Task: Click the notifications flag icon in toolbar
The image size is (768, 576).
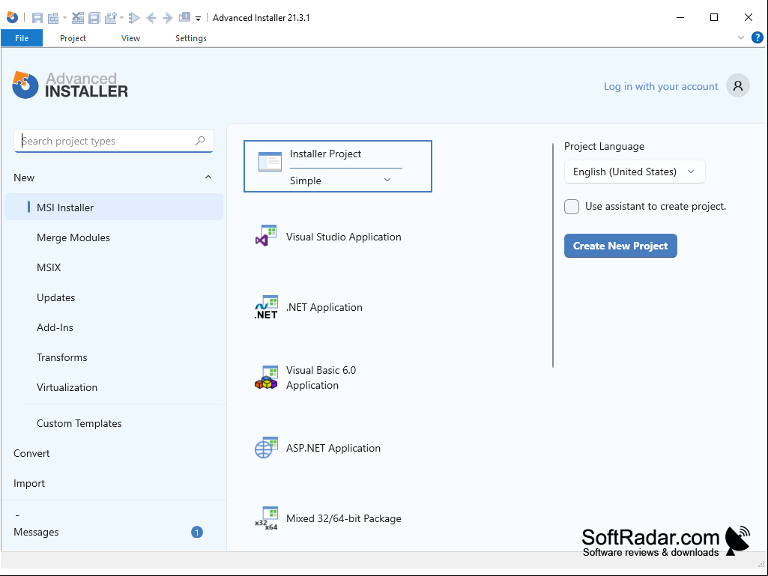Action: pos(184,18)
